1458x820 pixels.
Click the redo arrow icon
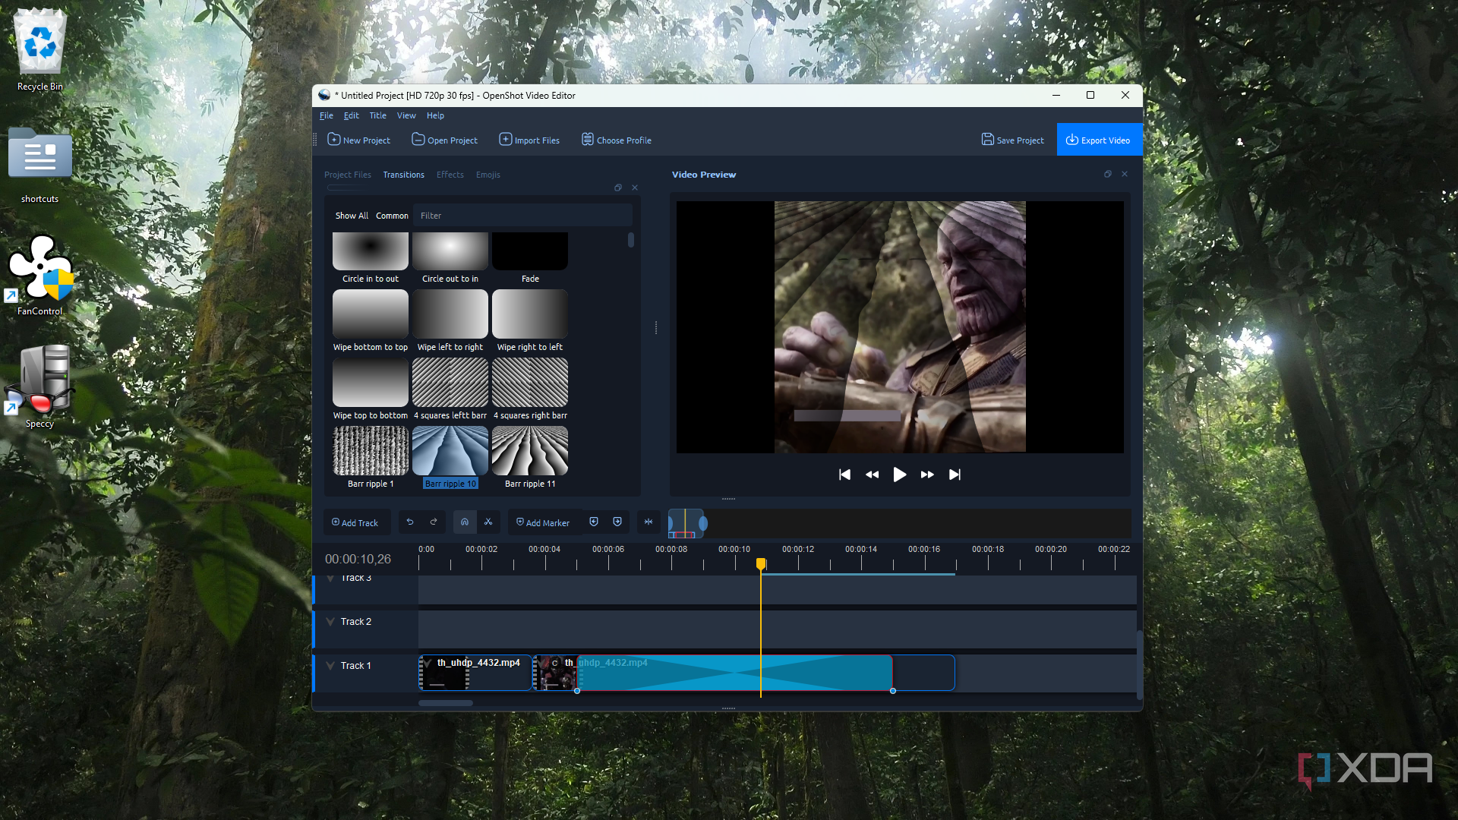434,522
